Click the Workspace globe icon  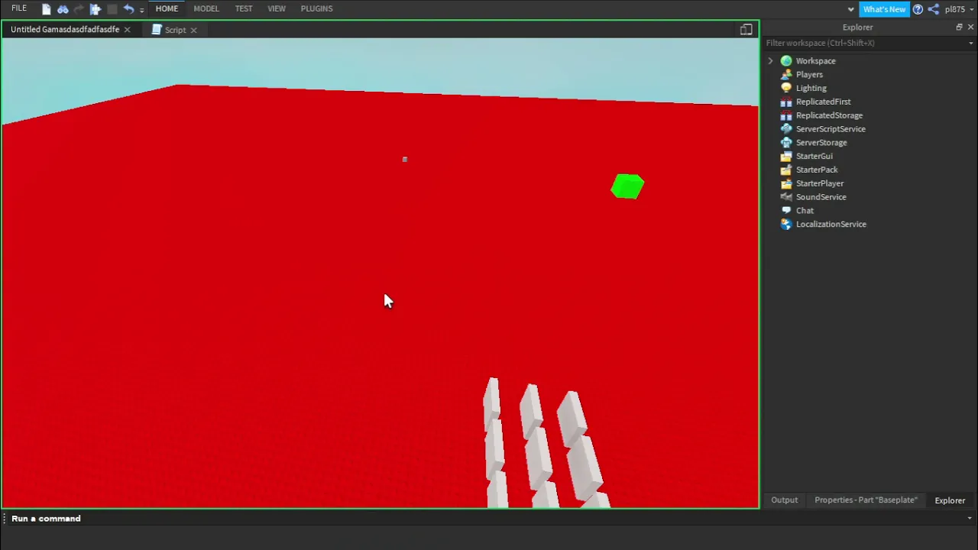(786, 61)
